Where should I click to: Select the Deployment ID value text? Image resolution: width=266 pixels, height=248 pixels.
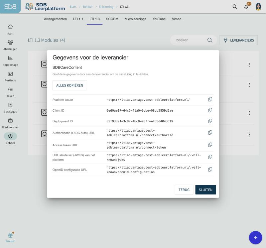click(140, 121)
